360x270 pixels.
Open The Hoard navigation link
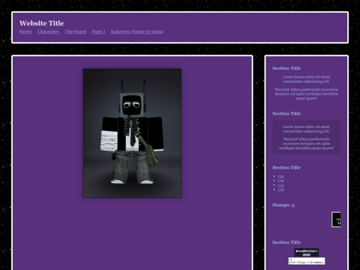[75, 32]
